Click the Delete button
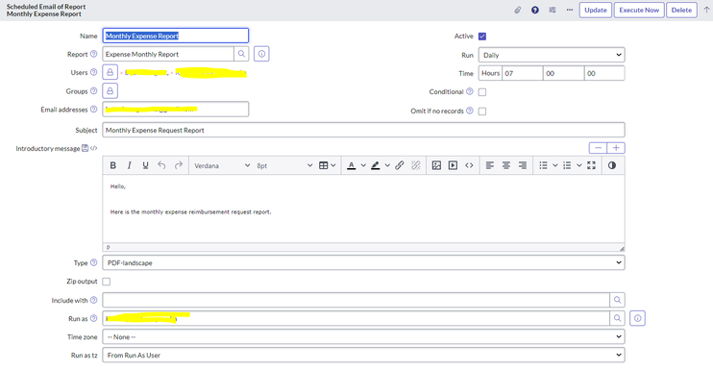 (x=681, y=10)
